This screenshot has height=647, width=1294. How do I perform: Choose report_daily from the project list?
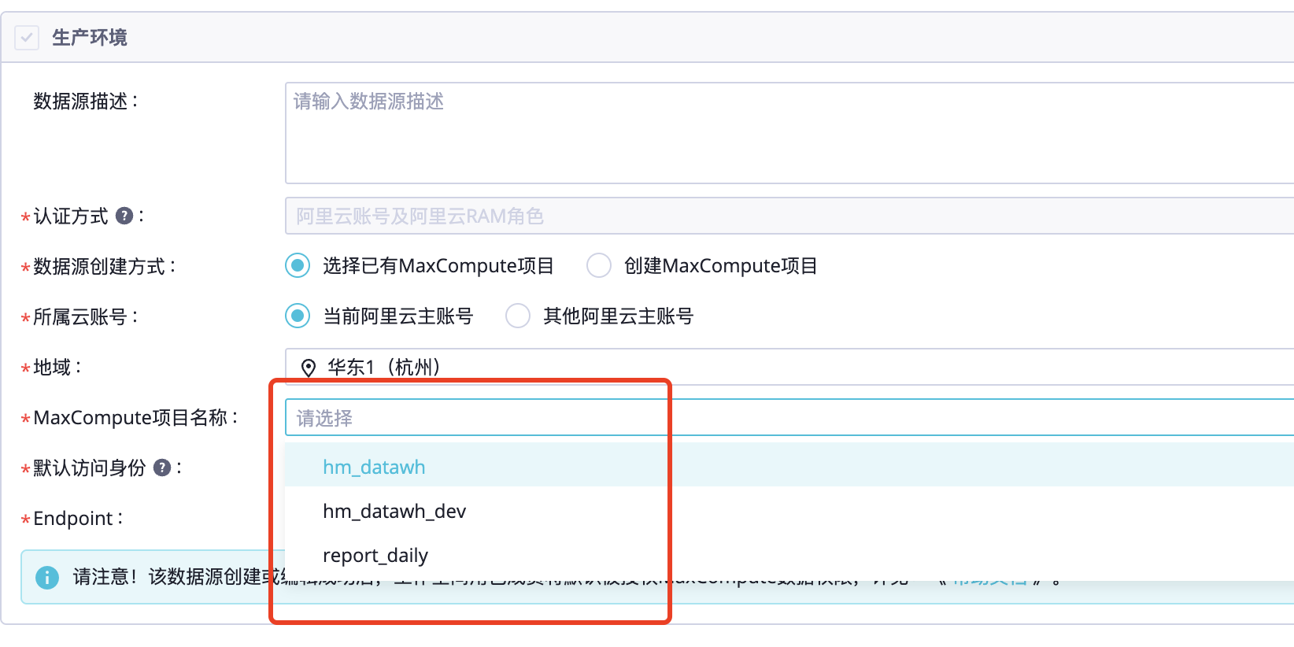[x=789, y=555]
